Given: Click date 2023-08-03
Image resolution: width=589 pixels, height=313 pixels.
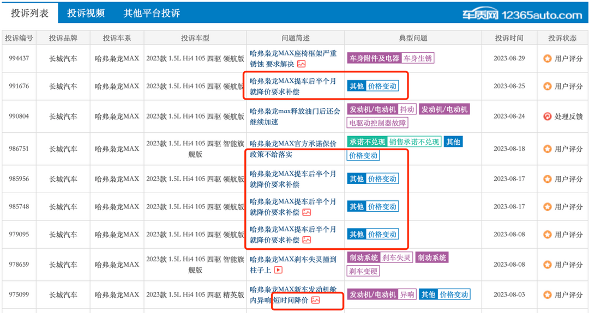Looking at the screenshot, I should click(x=509, y=294).
